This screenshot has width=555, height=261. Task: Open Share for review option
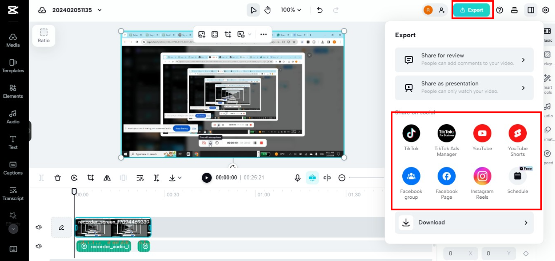464,60
